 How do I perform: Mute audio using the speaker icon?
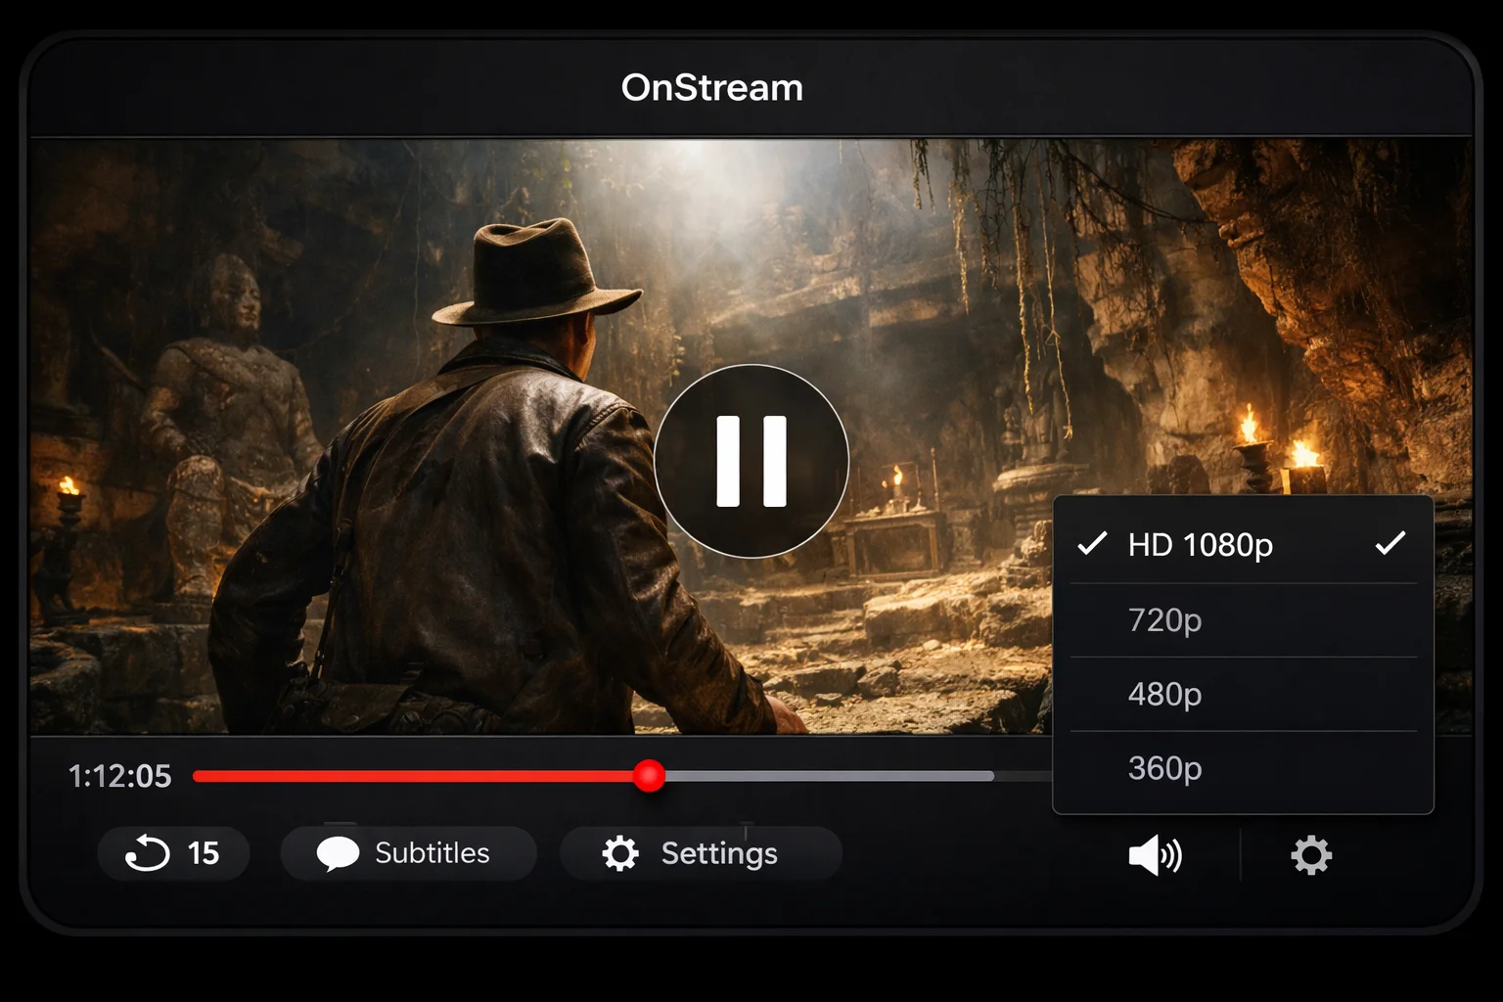(1155, 855)
